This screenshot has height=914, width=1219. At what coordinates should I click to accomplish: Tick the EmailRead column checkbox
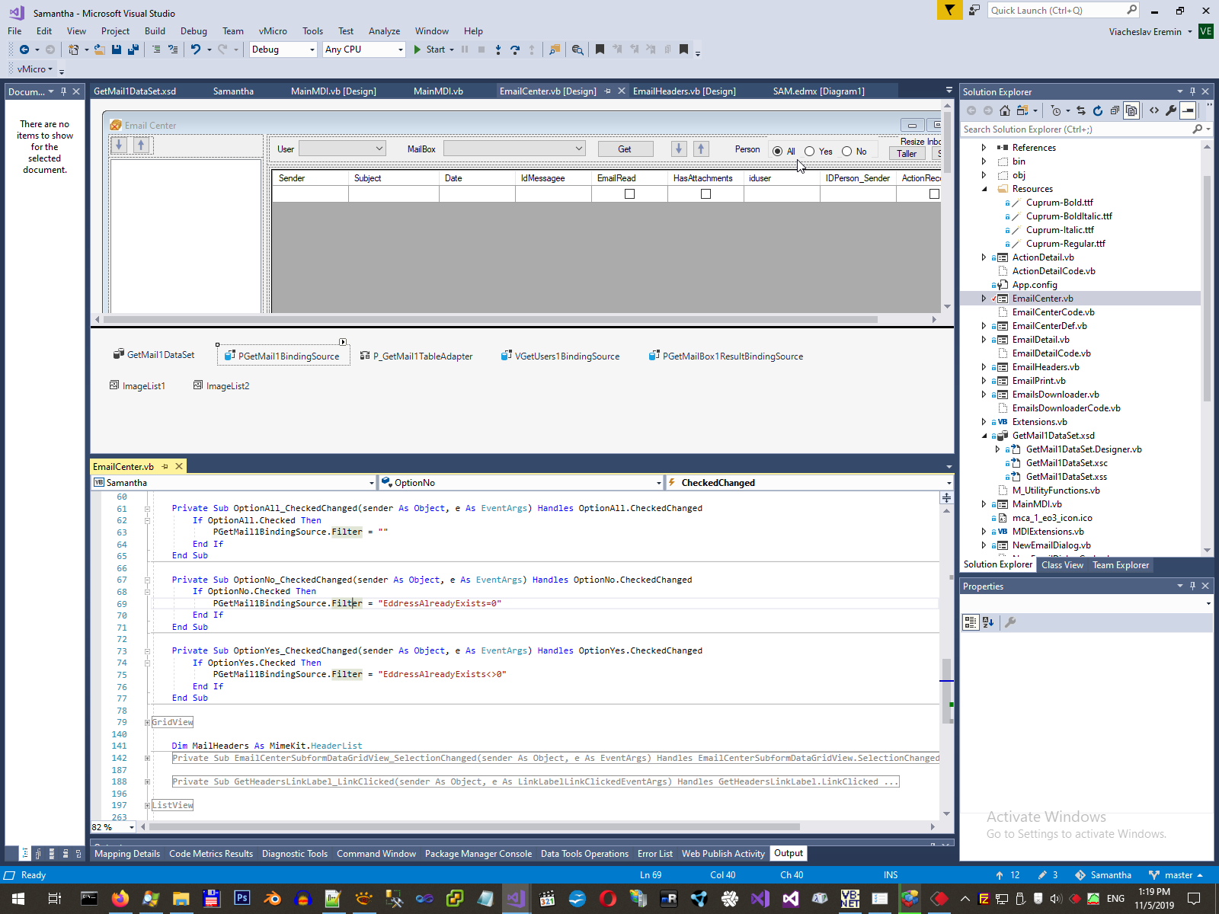[629, 194]
